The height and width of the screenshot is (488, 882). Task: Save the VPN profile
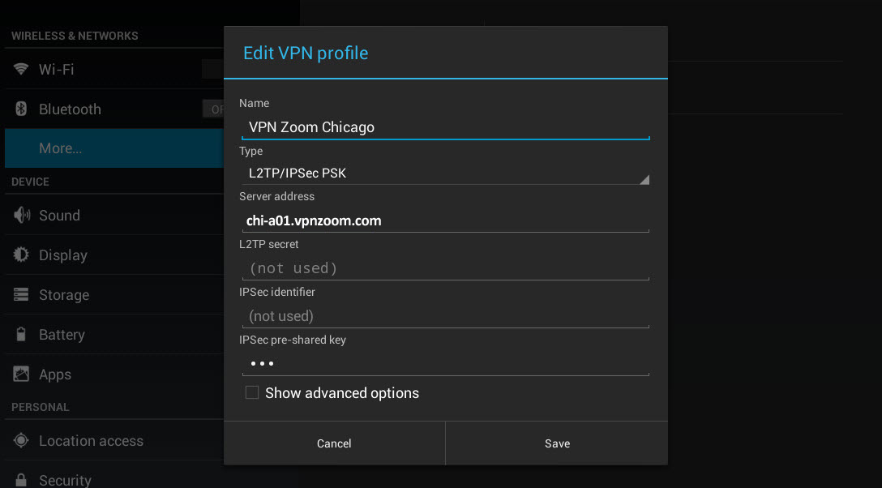pyautogui.click(x=557, y=443)
